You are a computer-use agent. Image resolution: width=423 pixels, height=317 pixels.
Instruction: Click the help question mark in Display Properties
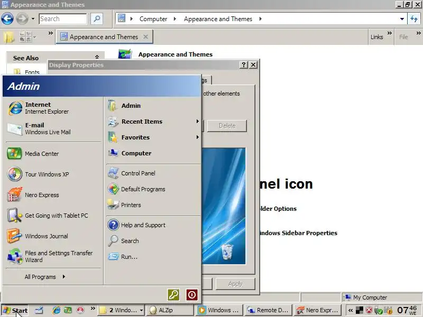point(244,64)
